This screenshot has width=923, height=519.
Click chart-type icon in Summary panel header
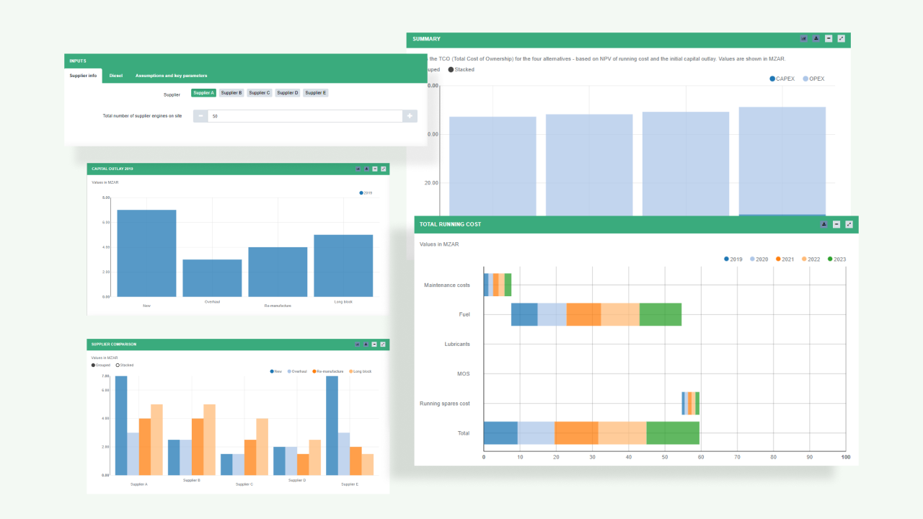(x=804, y=39)
